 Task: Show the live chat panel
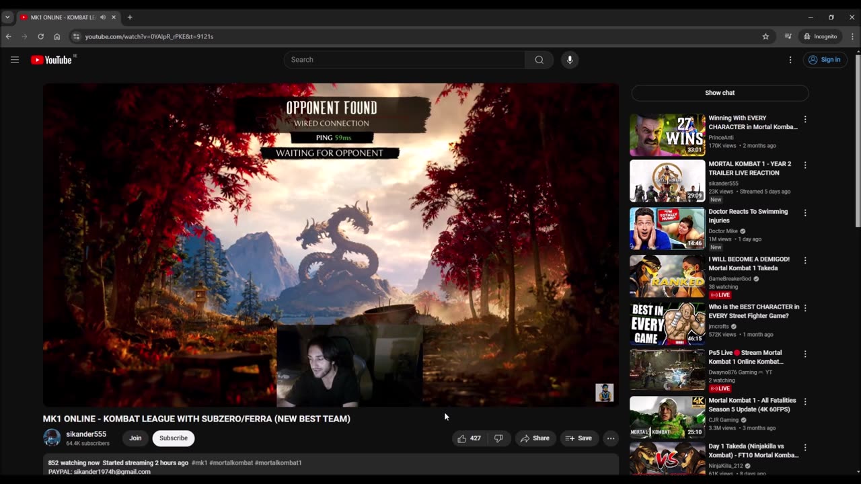[720, 93]
